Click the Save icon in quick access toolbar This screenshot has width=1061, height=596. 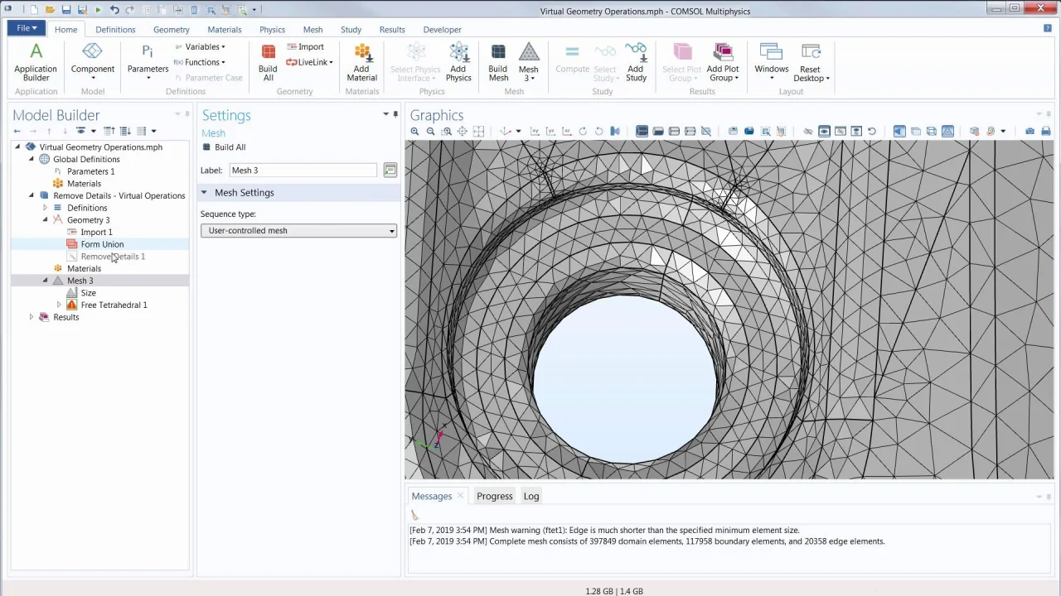click(66, 10)
